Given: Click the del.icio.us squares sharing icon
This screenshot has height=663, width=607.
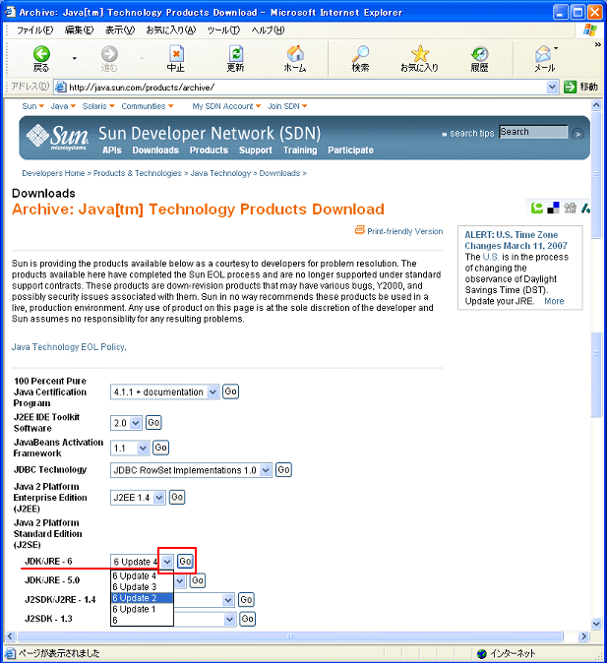Looking at the screenshot, I should pyautogui.click(x=553, y=208).
